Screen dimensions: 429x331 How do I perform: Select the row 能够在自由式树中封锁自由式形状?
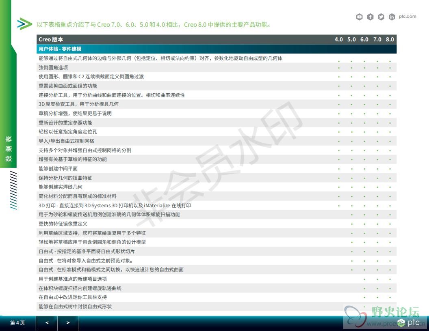tap(217, 306)
